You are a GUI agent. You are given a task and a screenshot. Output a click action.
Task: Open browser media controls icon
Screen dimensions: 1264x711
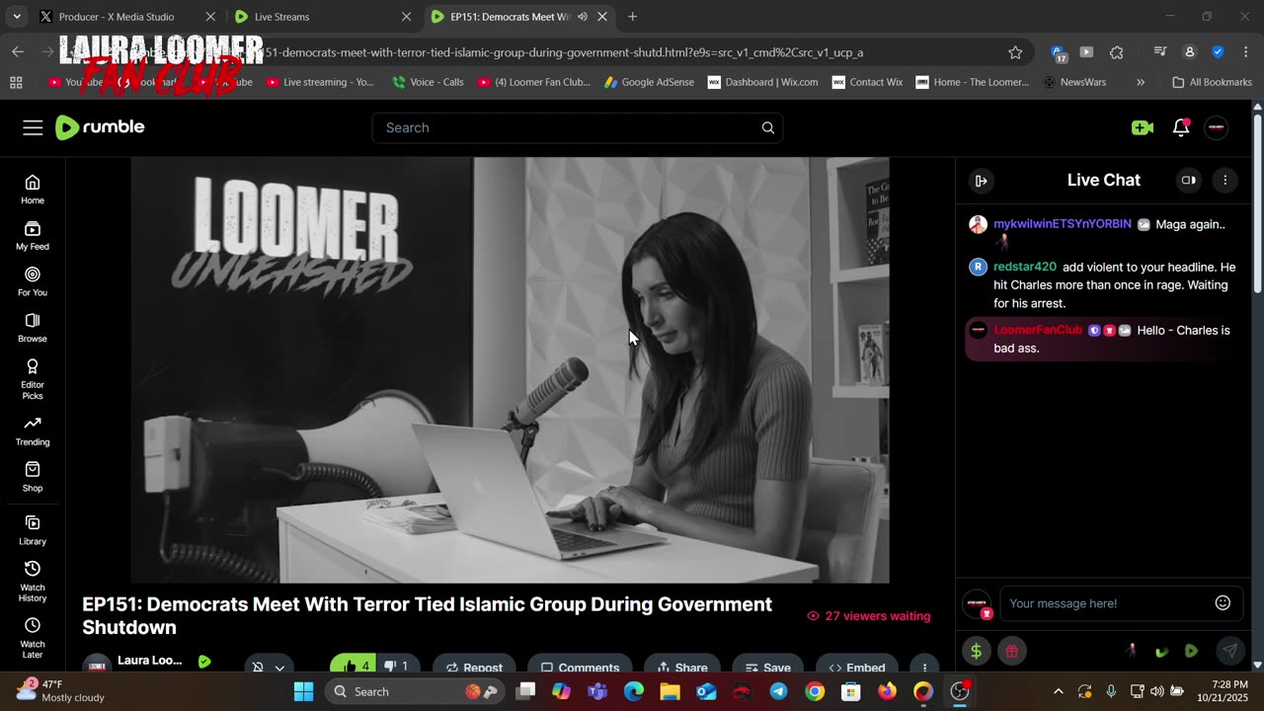coord(1161,52)
